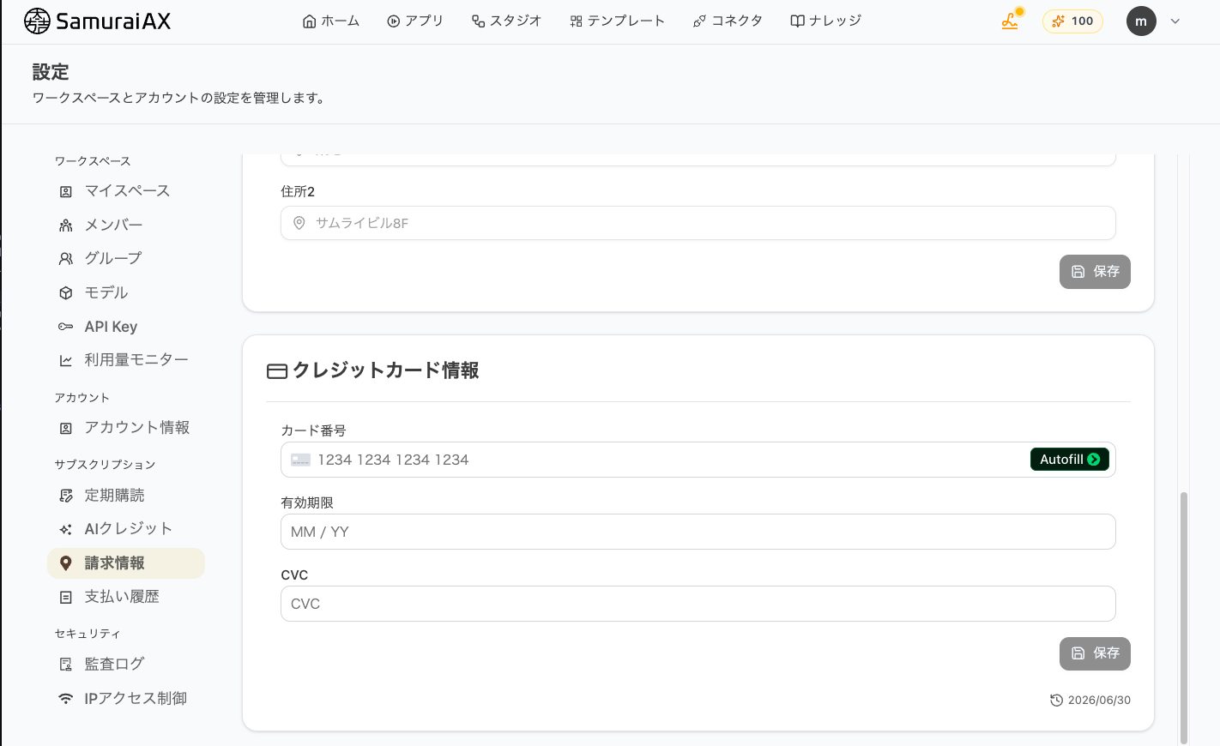Image resolution: width=1220 pixels, height=746 pixels.
Task: Click the 監査ログ document search icon
Action: pyautogui.click(x=66, y=665)
